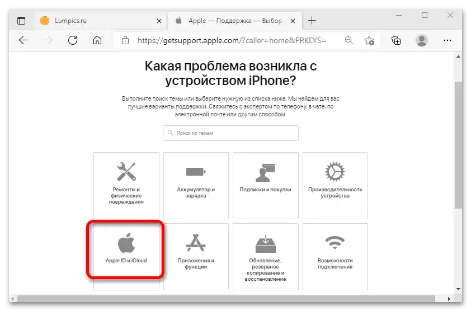Open Обновление, резервное копирование и восстановление tile

point(266,257)
